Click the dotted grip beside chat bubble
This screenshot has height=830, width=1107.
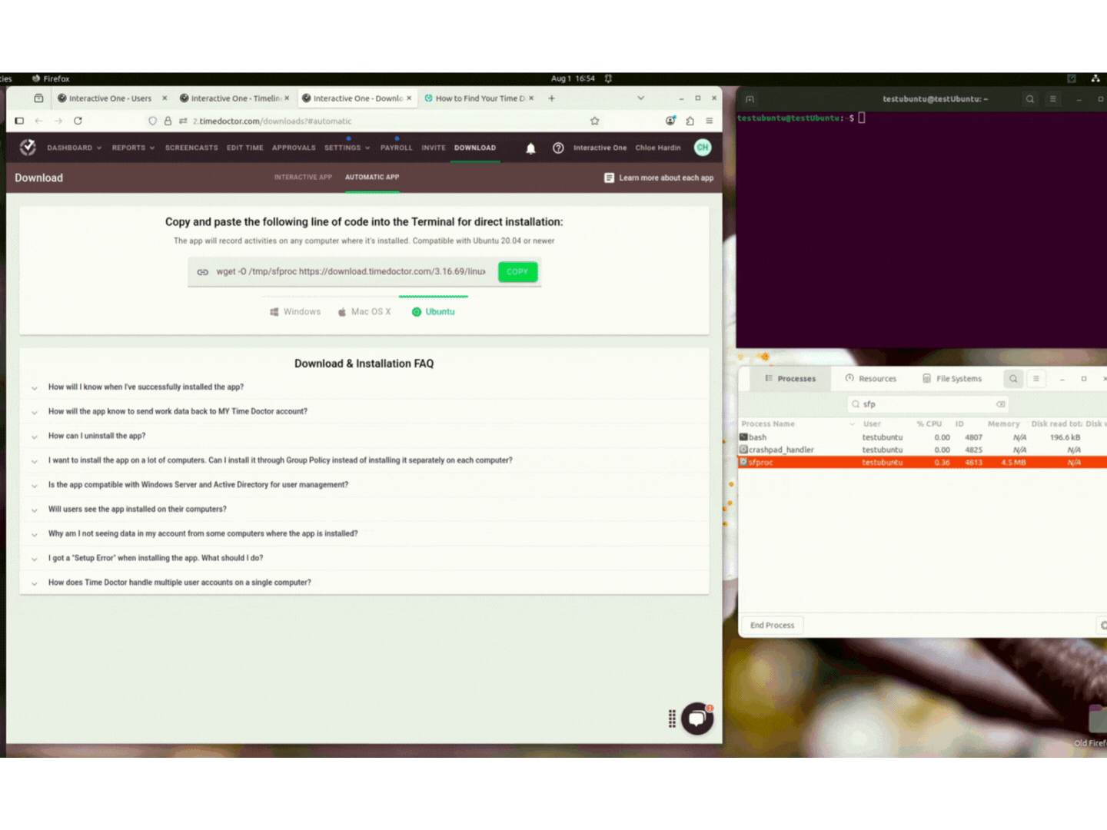(x=672, y=719)
